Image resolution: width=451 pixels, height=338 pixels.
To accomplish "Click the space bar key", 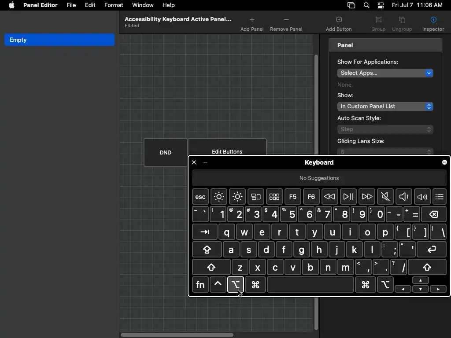I will pos(311,285).
